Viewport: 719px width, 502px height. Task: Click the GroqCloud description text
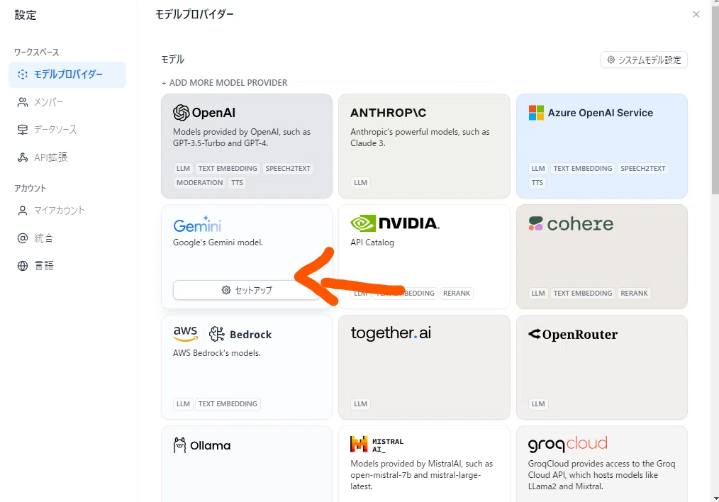tap(601, 475)
